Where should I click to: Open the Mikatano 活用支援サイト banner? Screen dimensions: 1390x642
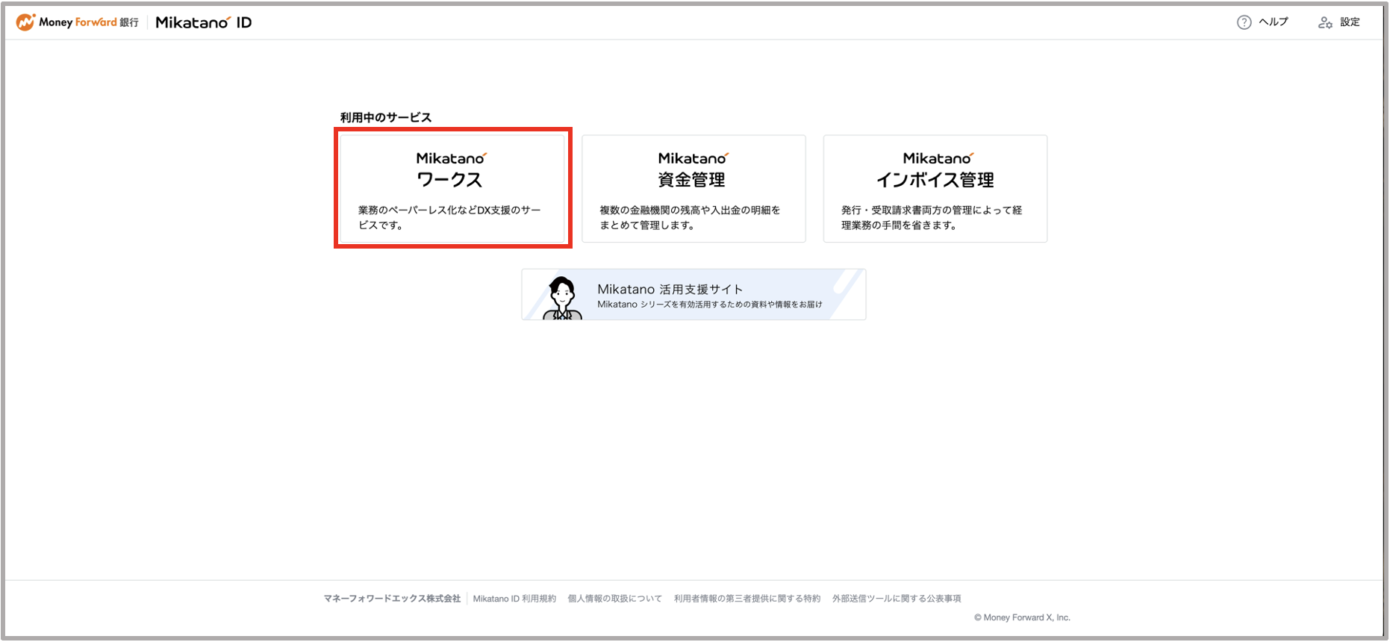tap(694, 294)
